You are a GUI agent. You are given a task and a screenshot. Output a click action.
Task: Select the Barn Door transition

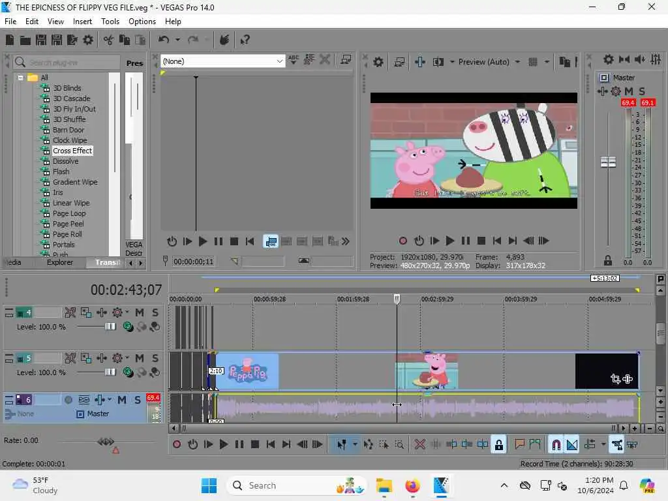tap(68, 130)
